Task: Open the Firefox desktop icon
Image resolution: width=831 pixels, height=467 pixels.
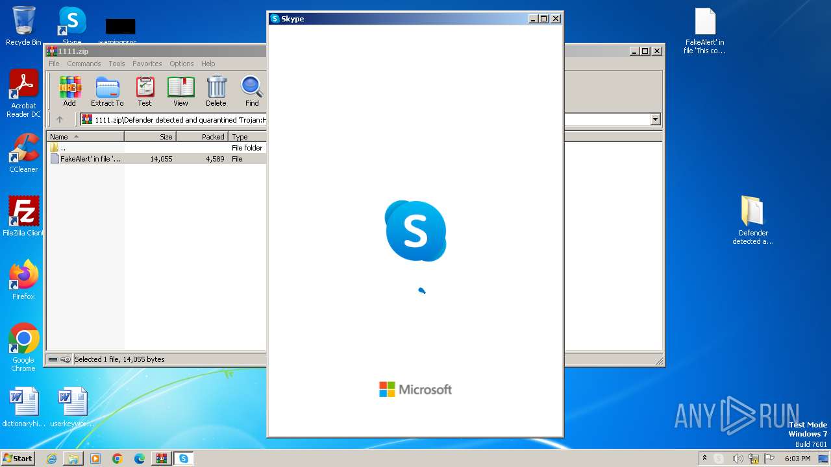Action: [23, 280]
